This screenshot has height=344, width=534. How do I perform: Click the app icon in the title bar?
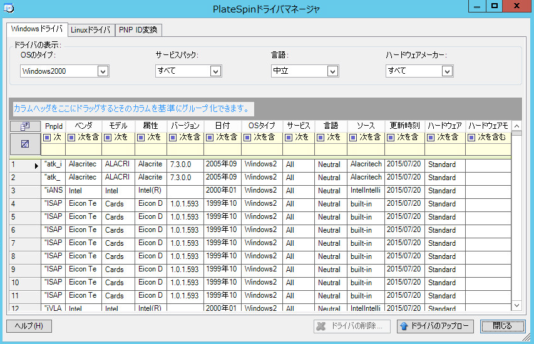[x=9, y=8]
